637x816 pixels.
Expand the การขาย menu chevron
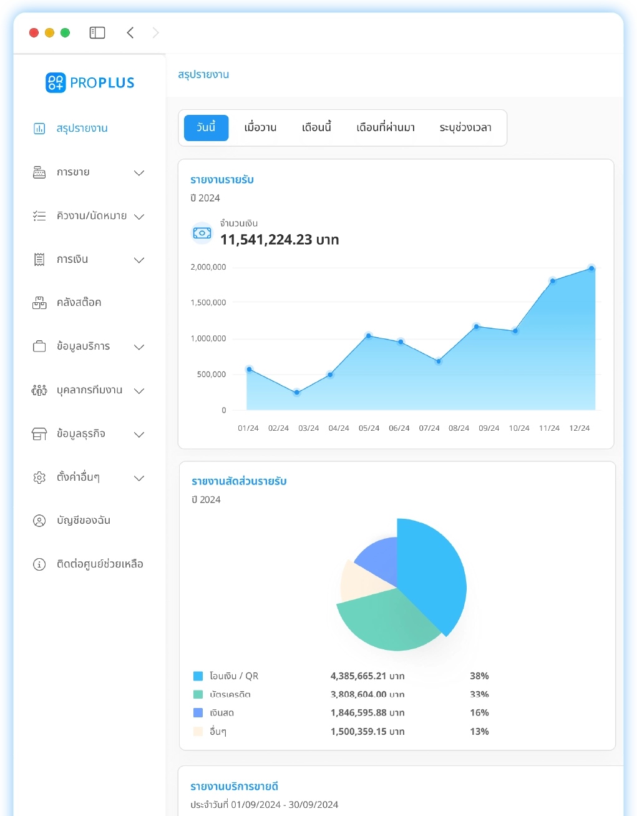tap(139, 173)
